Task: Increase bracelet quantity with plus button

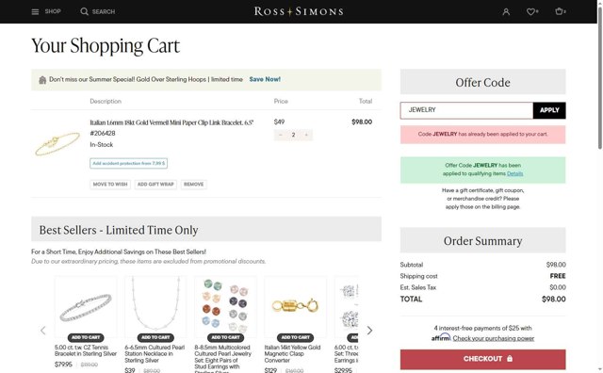Action: (306, 135)
